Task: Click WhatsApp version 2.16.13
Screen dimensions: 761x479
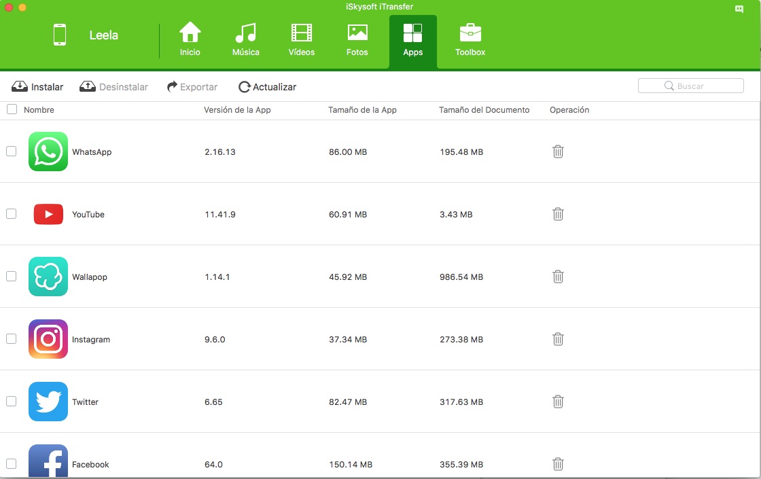Action: (220, 152)
